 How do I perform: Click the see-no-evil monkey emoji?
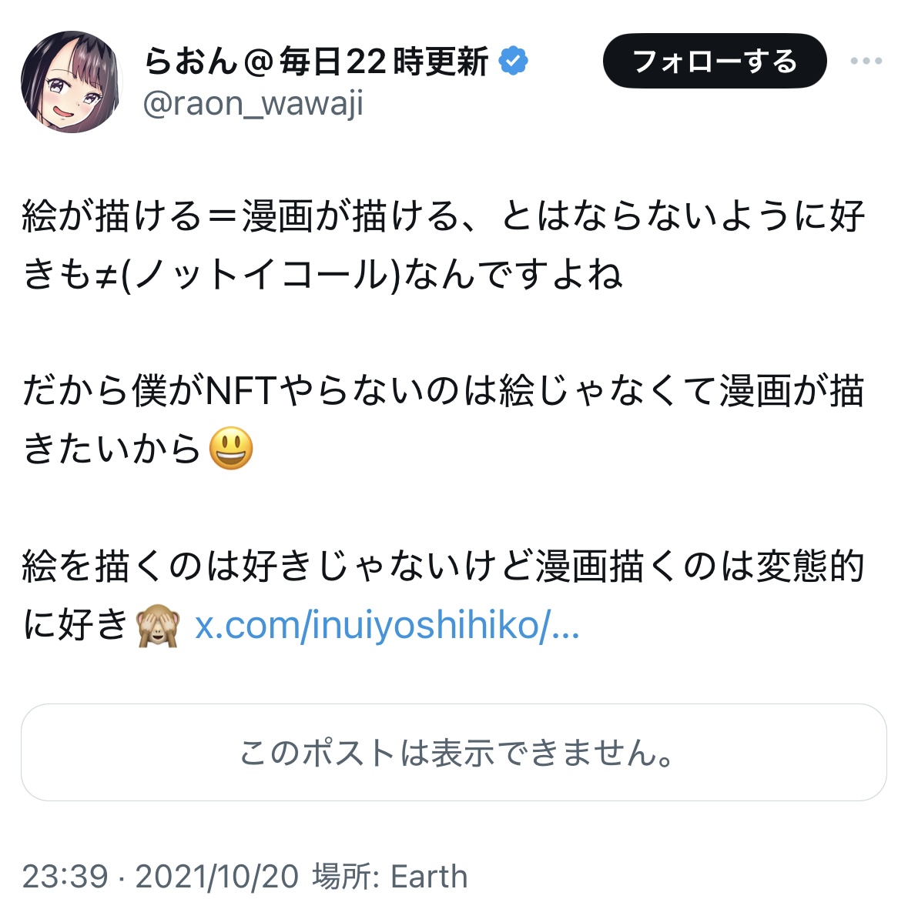(x=158, y=625)
